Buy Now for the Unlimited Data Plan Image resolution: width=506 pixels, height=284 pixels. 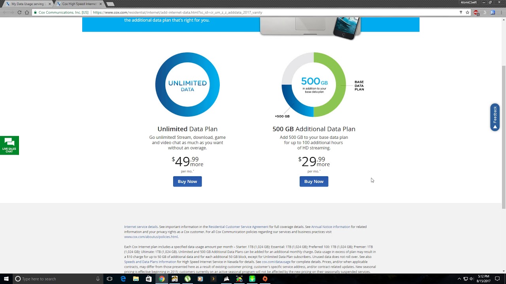187,181
